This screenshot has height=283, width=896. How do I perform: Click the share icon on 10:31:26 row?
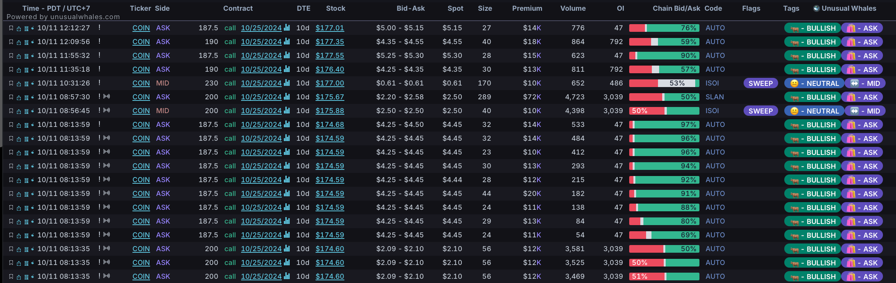click(18, 83)
